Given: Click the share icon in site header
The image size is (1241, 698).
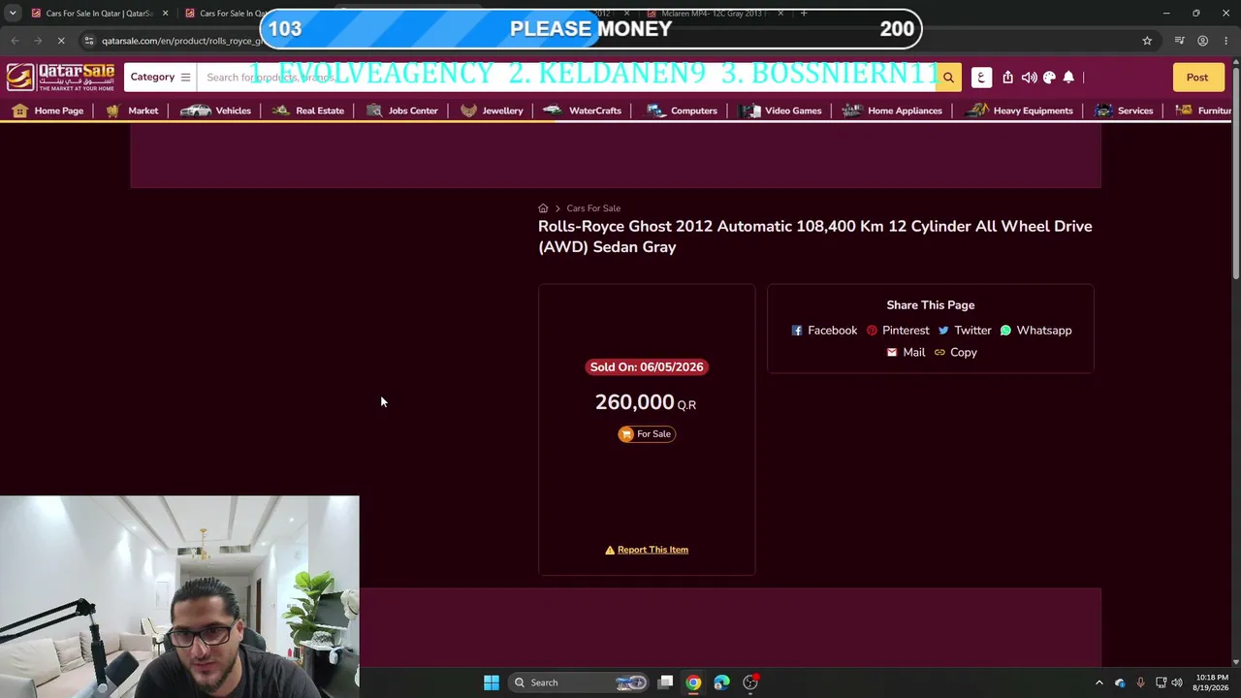Looking at the screenshot, I should [1008, 78].
